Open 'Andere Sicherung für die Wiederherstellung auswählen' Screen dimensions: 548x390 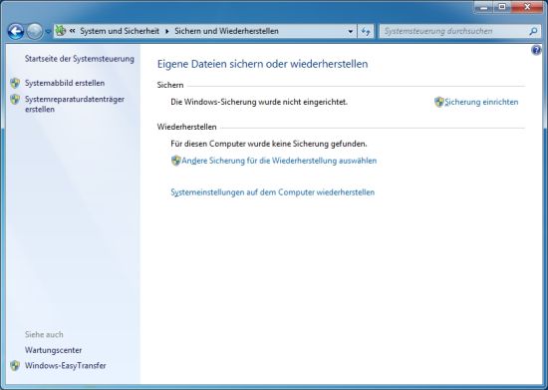(279, 161)
